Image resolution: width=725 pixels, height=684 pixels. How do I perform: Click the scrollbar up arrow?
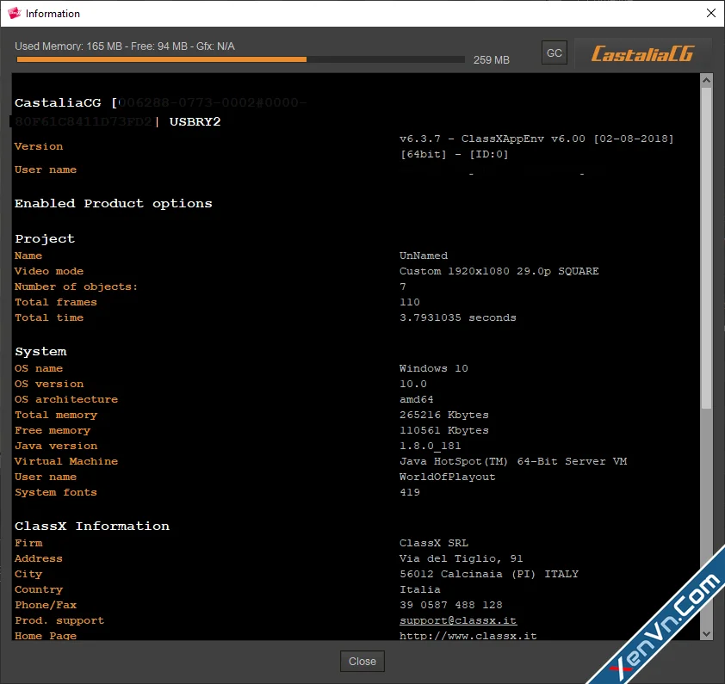(706, 80)
